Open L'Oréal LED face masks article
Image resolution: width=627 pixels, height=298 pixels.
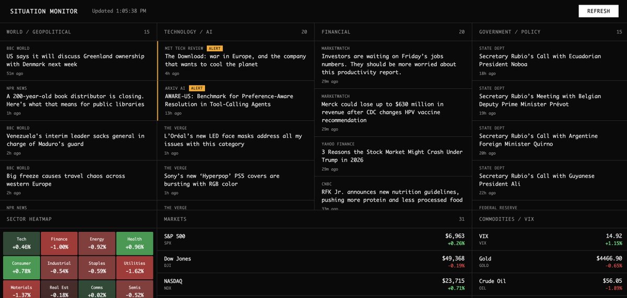(234, 140)
